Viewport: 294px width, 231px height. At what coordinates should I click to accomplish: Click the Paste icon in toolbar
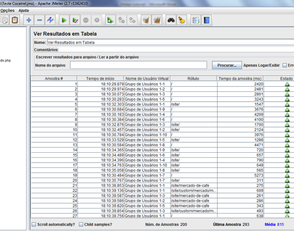click(x=15, y=20)
